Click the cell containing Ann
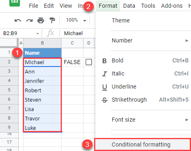Image resolution: width=191 pixels, height=151 pixels. point(42,71)
